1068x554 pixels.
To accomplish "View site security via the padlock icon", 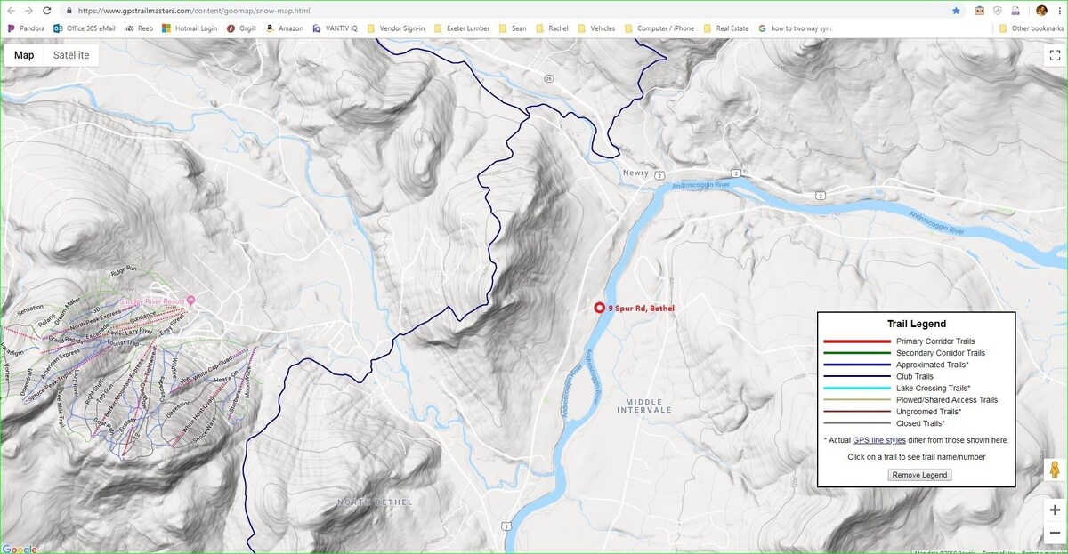I will pyautogui.click(x=69, y=11).
